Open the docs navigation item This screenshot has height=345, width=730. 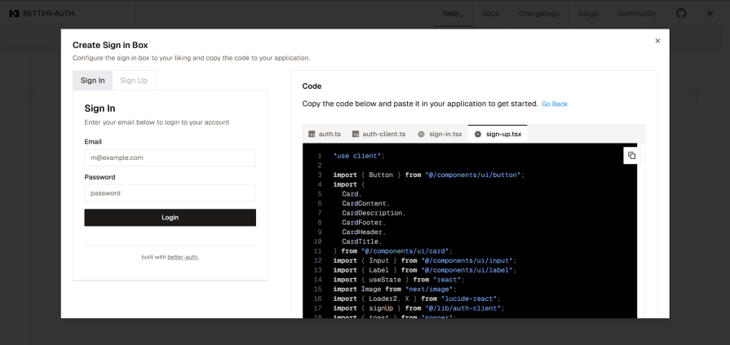[x=491, y=14]
